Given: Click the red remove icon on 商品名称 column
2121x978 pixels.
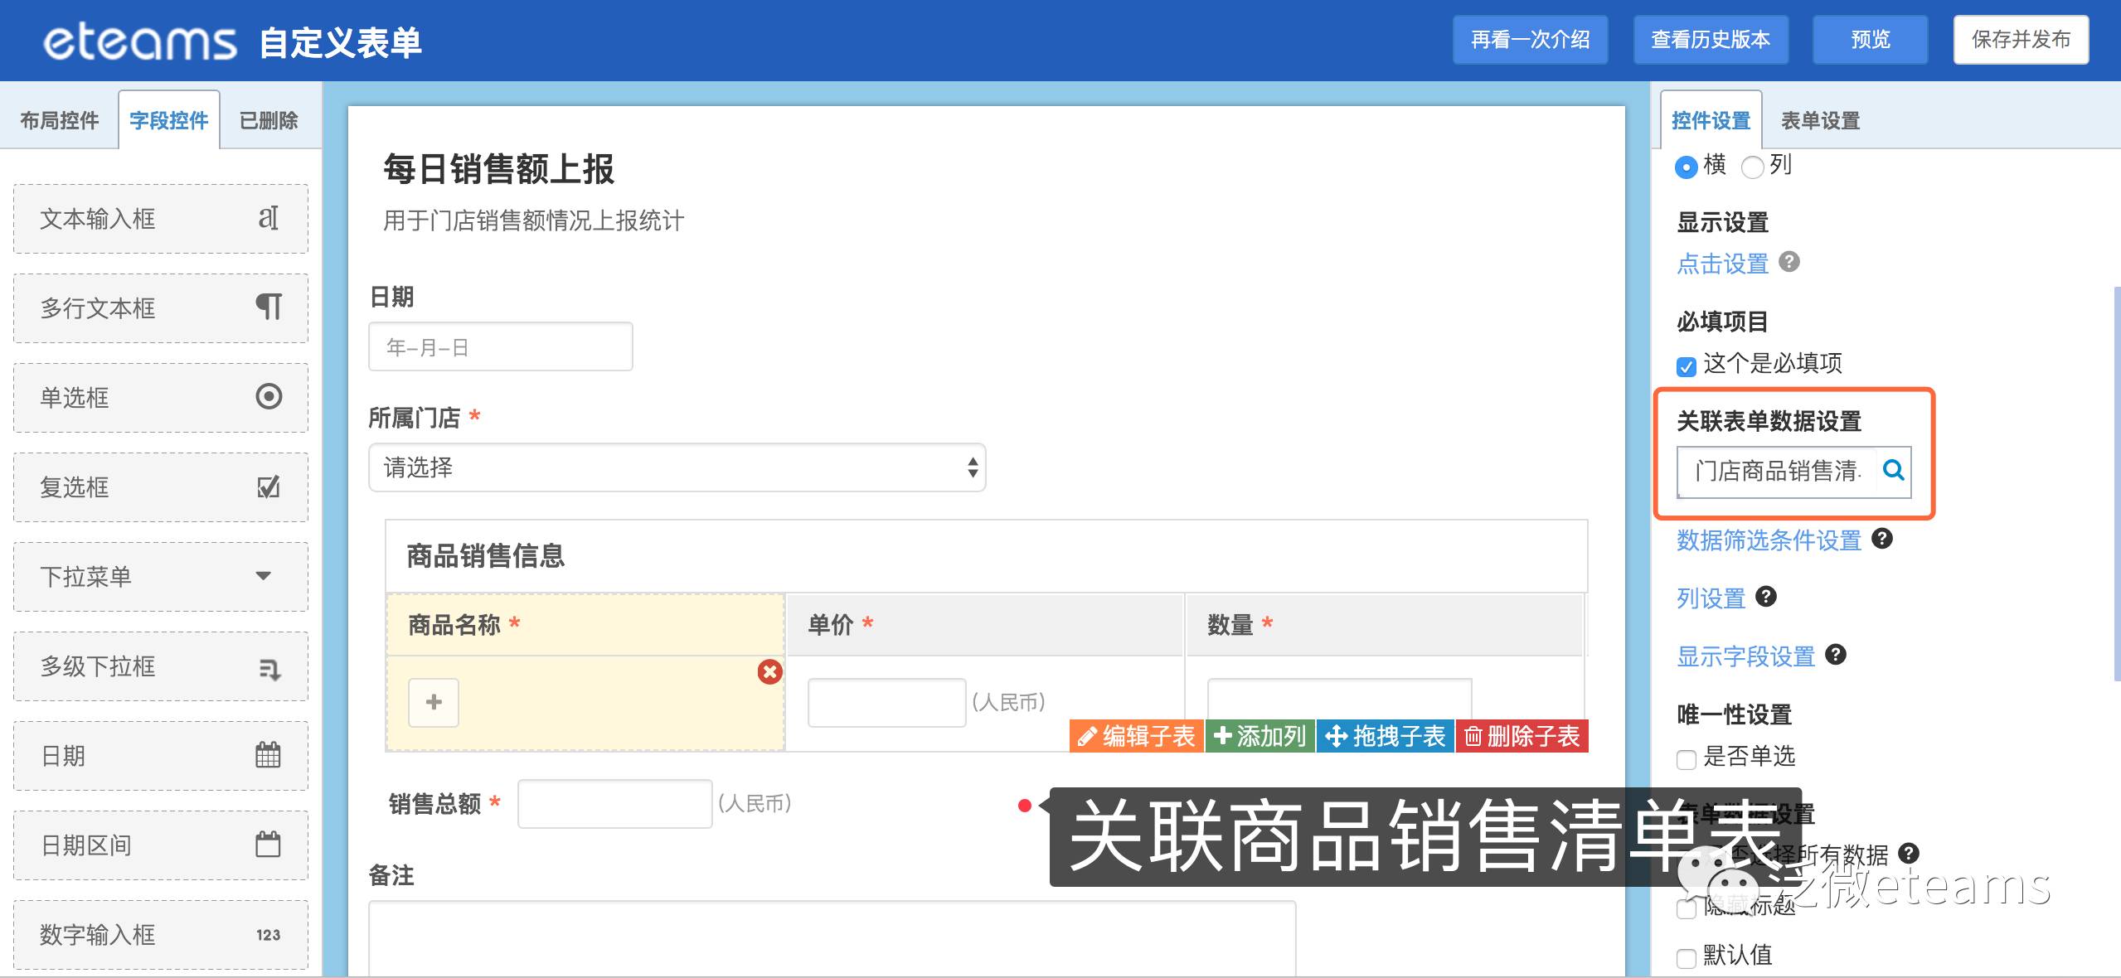Looking at the screenshot, I should pyautogui.click(x=769, y=671).
